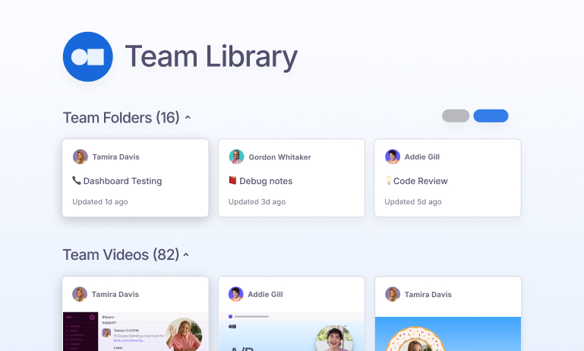
Task: Click the phone icon beside Dashboard Testing
Action: tap(77, 181)
